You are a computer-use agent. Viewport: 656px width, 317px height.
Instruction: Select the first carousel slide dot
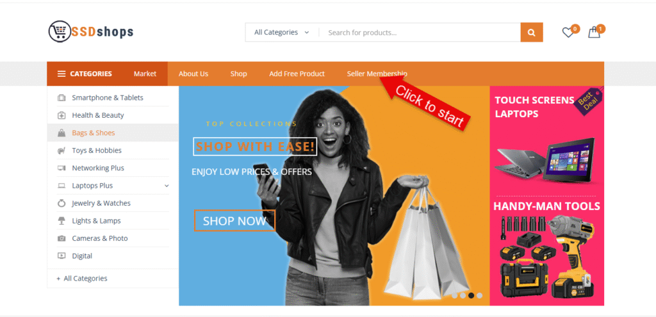click(x=454, y=295)
